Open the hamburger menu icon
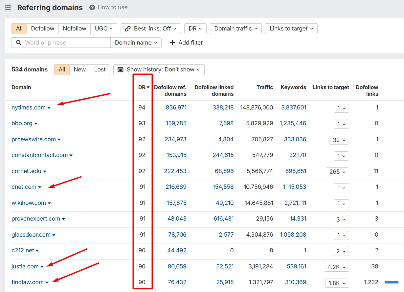404x292 pixels. [x=8, y=7]
